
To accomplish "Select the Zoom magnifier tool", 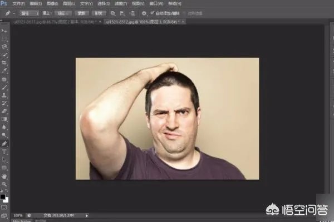I will click(x=4, y=184).
